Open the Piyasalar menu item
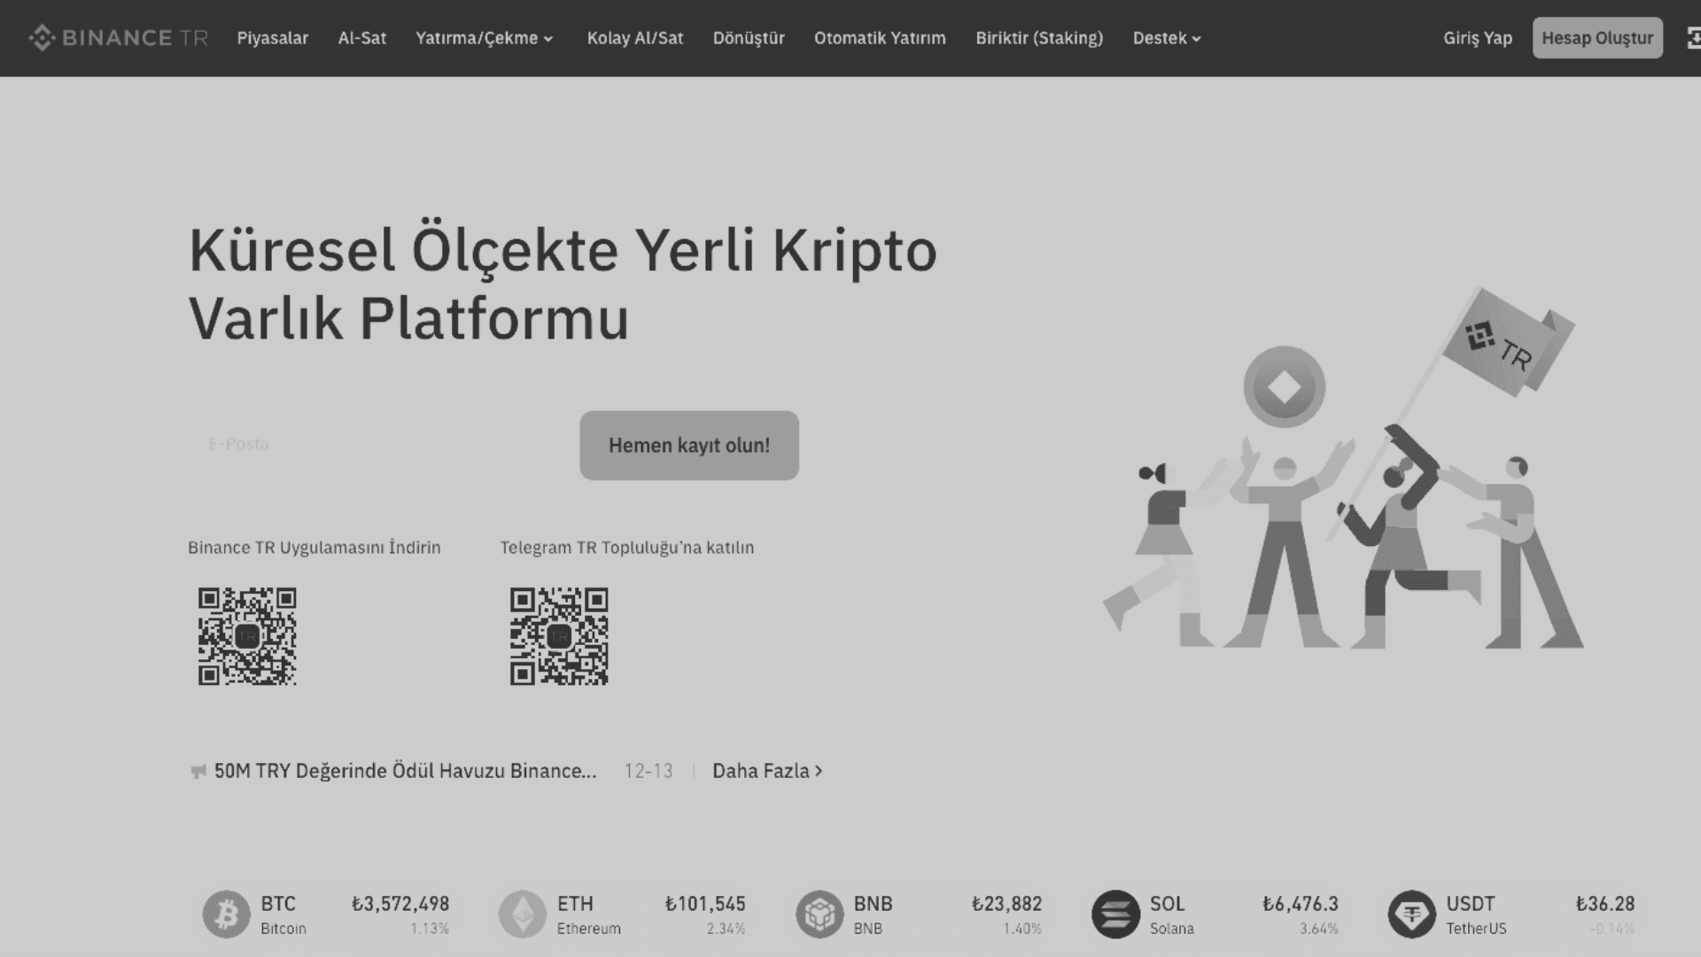 pyautogui.click(x=272, y=38)
